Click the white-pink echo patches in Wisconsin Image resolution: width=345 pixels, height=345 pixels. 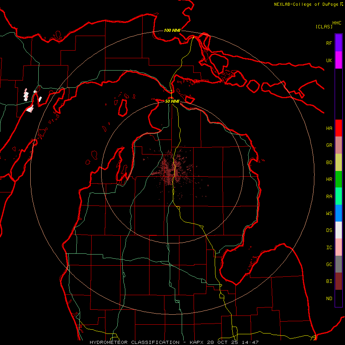click(32, 100)
